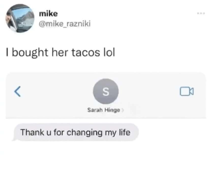The image size is (214, 193).
Task: Open the tweet's three-dot more menu
Action: point(201,13)
